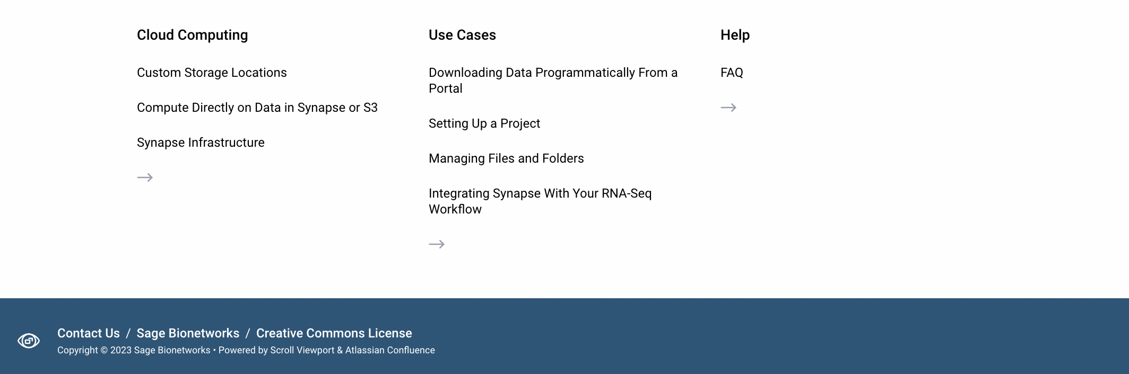This screenshot has width=1129, height=374.
Task: Open Synapse Infrastructure page
Action: pyautogui.click(x=201, y=143)
